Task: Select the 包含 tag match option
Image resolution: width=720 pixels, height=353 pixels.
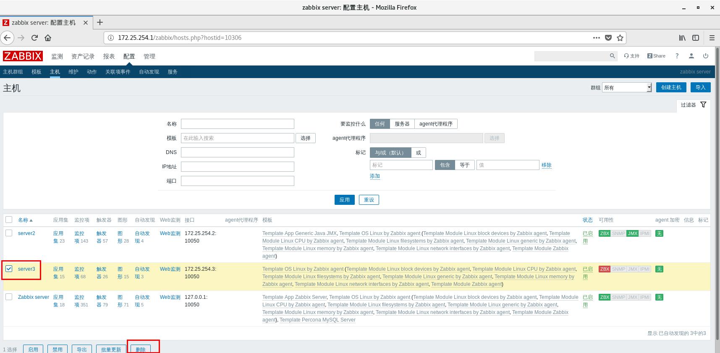Action: coord(445,165)
